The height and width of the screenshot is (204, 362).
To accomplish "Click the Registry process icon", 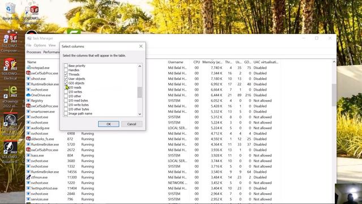I will click(28, 101).
